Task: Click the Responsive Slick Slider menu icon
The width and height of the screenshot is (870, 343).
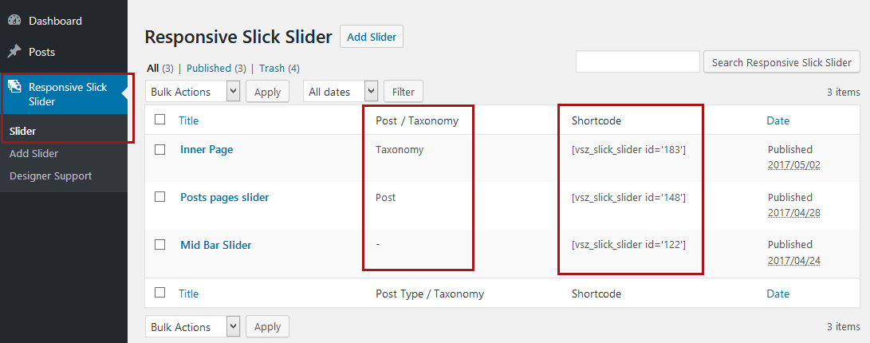Action: coord(14,87)
